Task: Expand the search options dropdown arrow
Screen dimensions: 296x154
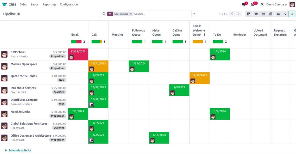Action: coord(194,14)
